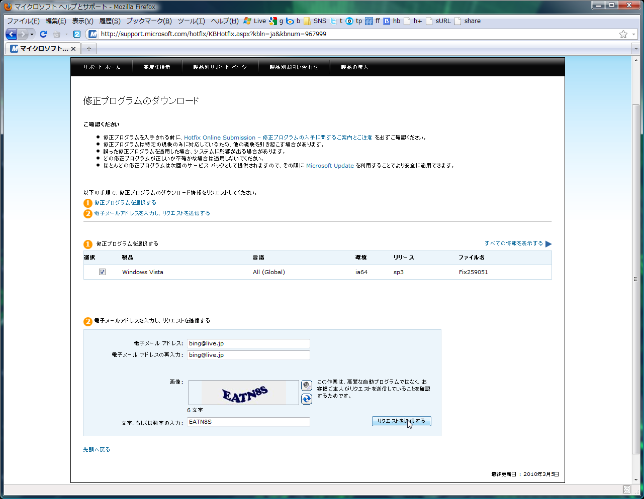Jump to 修正プログラムを選択する step link
The width and height of the screenshot is (644, 499).
[x=125, y=203]
